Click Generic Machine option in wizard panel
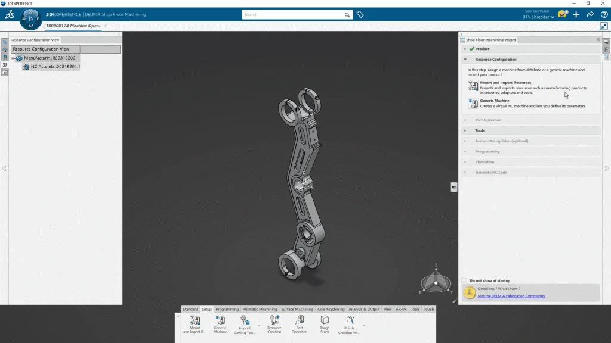Image resolution: width=611 pixels, height=343 pixels. pos(494,101)
